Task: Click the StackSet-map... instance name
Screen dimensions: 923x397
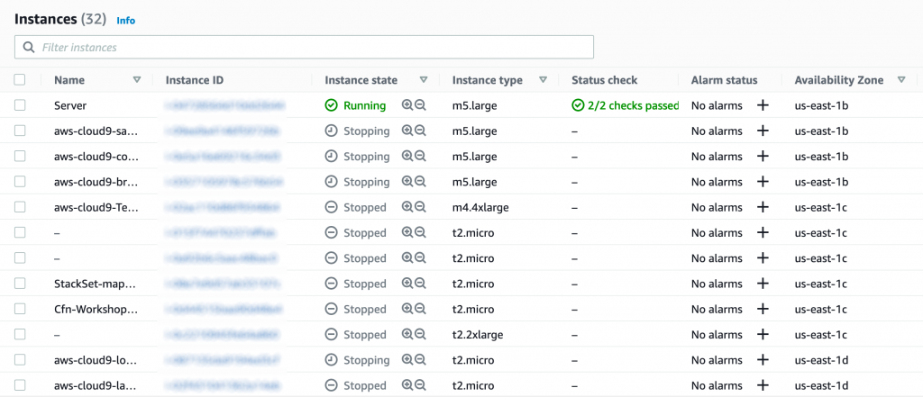Action: click(96, 284)
